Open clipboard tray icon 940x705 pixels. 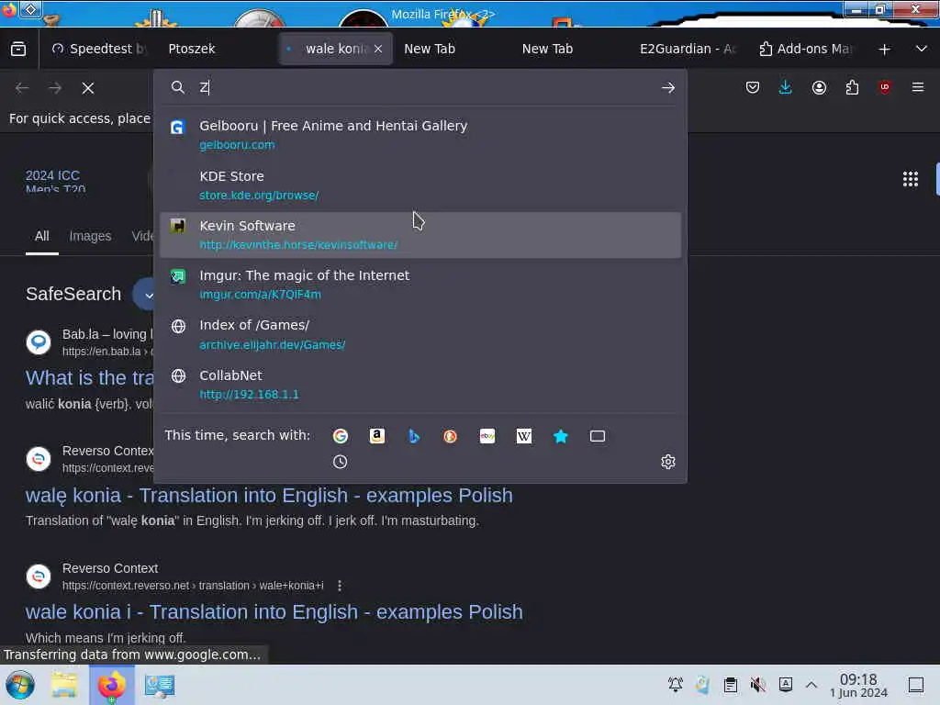coord(730,685)
